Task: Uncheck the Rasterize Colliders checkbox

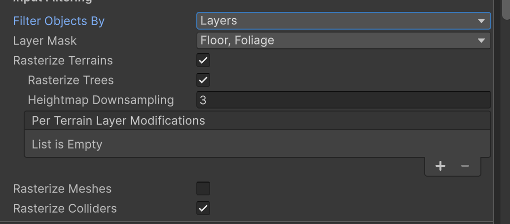Action: [203, 208]
